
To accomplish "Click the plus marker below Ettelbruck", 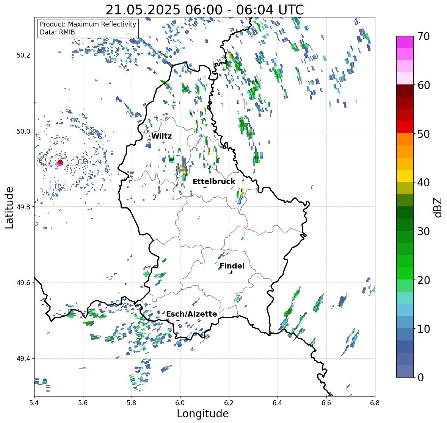I will pyautogui.click(x=205, y=187).
